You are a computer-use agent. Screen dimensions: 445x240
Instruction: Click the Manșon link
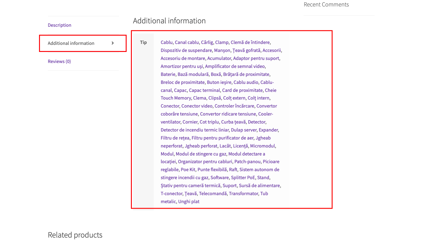(x=222, y=50)
